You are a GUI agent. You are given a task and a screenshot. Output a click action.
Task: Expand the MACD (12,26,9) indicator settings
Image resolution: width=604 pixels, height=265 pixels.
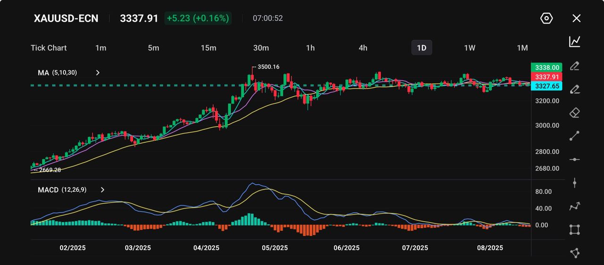point(102,190)
